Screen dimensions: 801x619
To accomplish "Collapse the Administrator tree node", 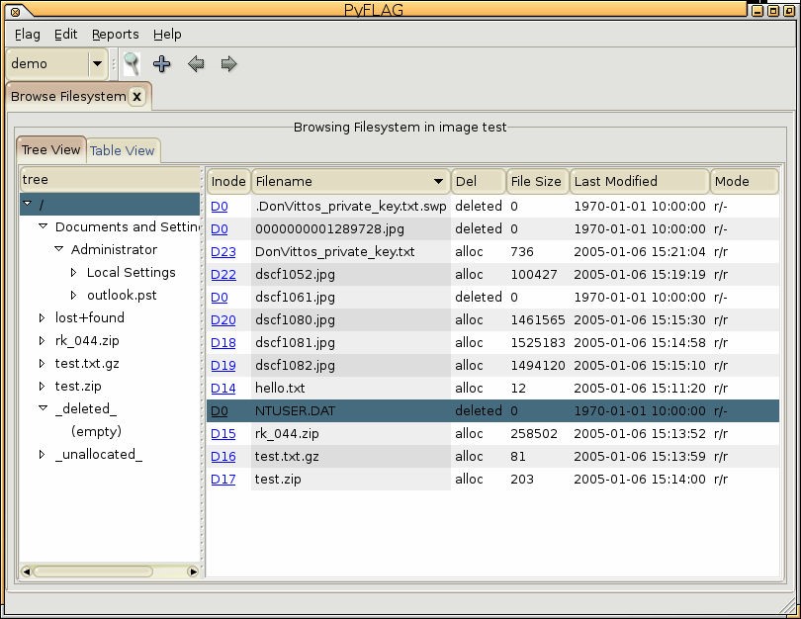I will 58,250.
